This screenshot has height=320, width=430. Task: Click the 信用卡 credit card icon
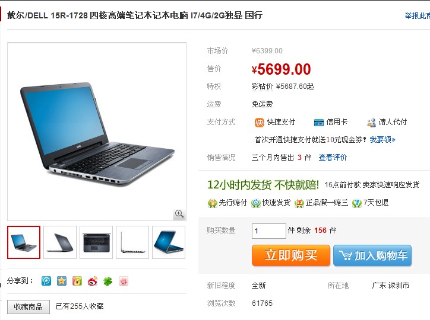tap(319, 123)
